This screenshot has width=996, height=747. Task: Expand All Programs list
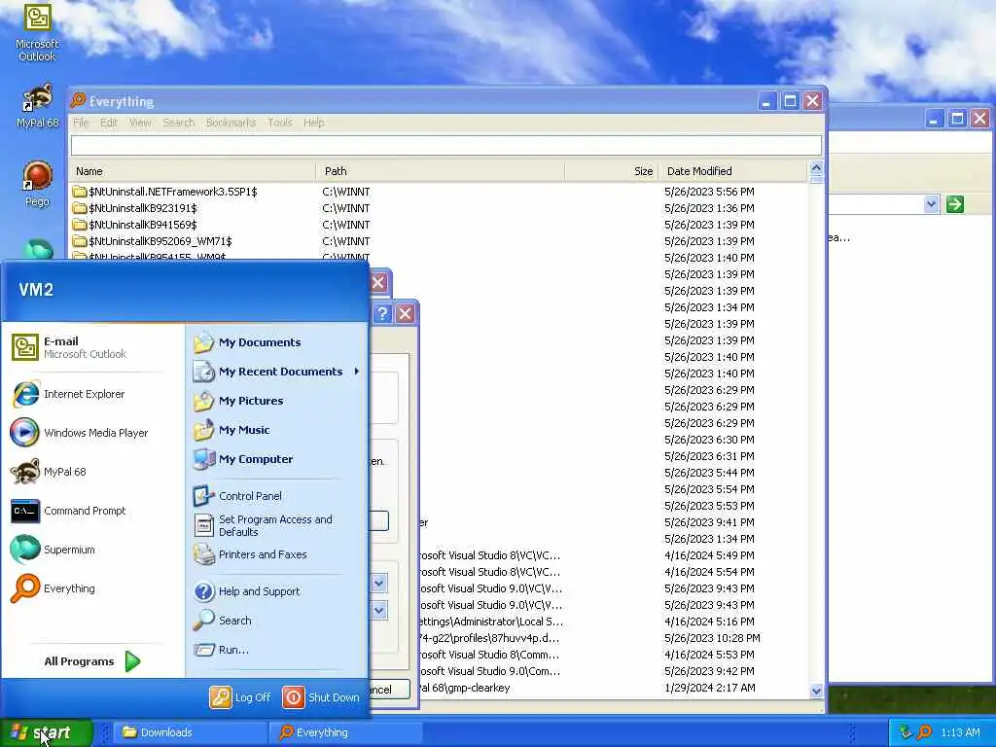coord(92,661)
